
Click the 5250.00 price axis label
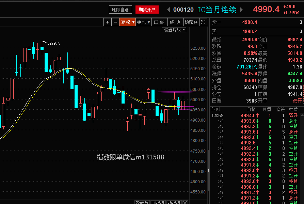198,48
